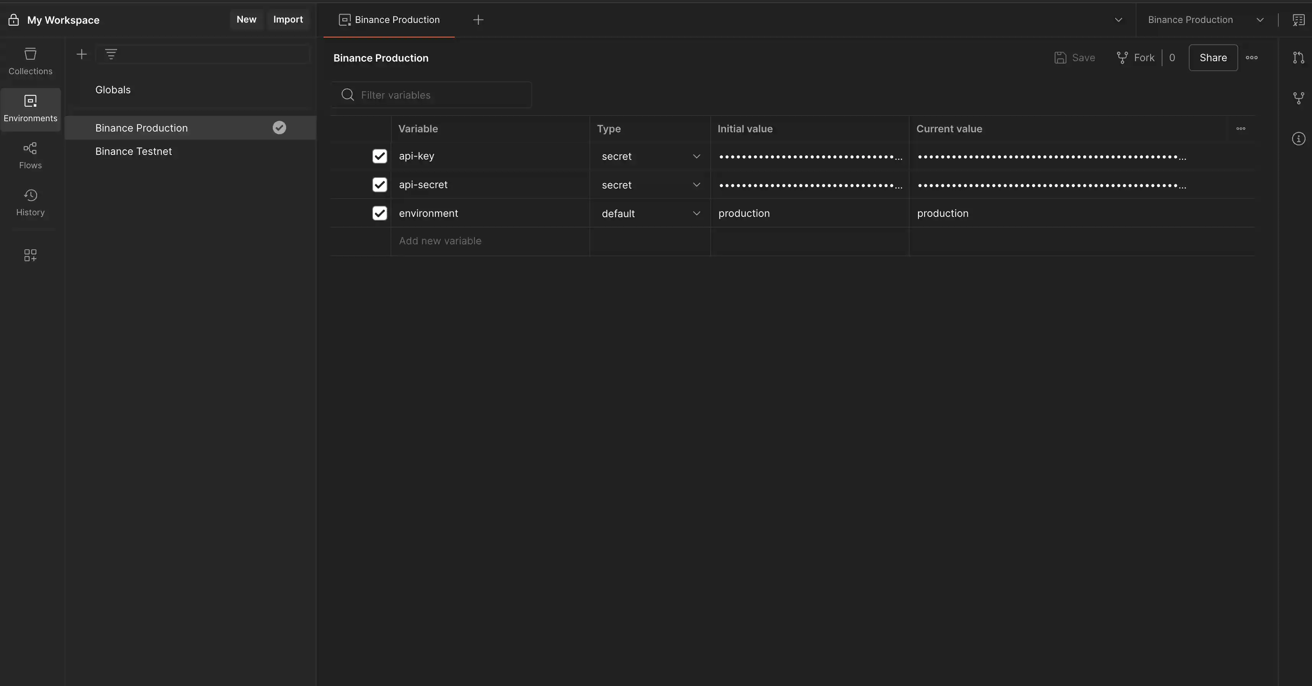Create a new environment with the plus icon
Image resolution: width=1312 pixels, height=686 pixels.
(x=81, y=54)
